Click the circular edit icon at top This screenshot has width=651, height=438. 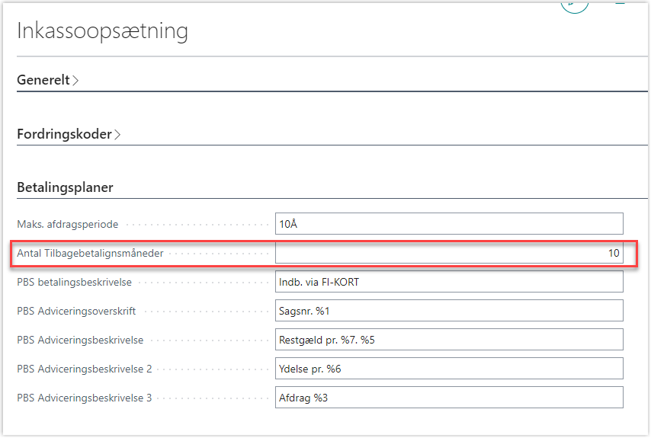(x=575, y=4)
